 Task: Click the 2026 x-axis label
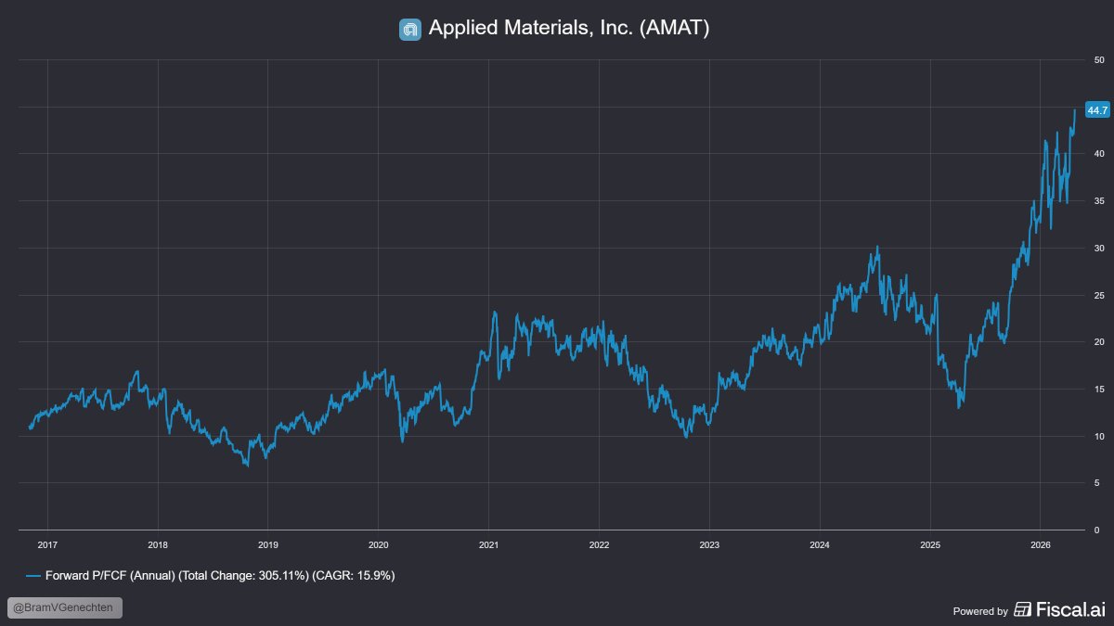tap(1041, 544)
